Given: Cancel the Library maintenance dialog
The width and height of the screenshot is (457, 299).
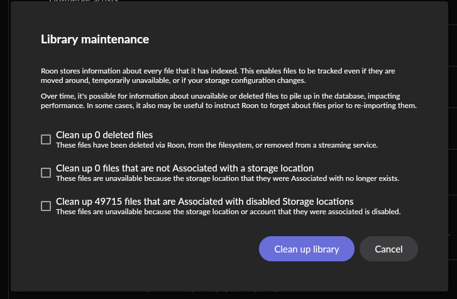Looking at the screenshot, I should click(388, 249).
